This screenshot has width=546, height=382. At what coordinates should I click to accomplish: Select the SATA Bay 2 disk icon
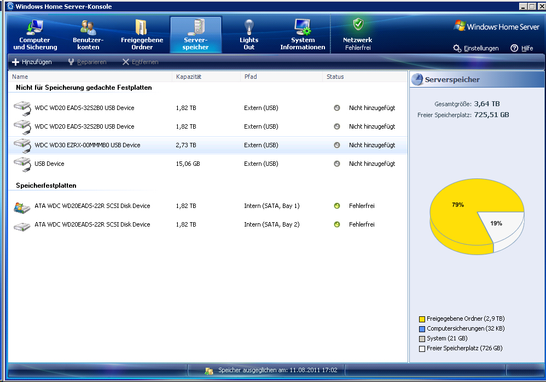[22, 225]
